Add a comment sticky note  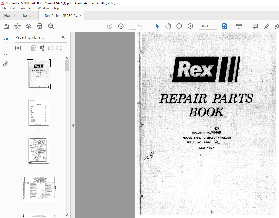tap(255, 26)
